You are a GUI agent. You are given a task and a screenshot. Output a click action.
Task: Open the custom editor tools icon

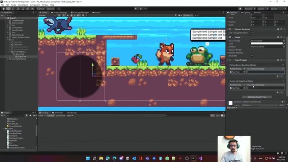pyautogui.click(x=32, y=9)
